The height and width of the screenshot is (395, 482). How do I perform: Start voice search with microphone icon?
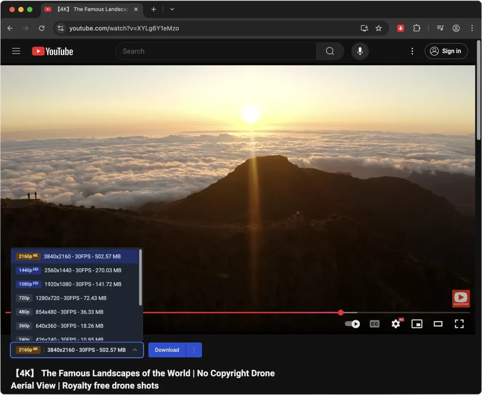pos(360,51)
